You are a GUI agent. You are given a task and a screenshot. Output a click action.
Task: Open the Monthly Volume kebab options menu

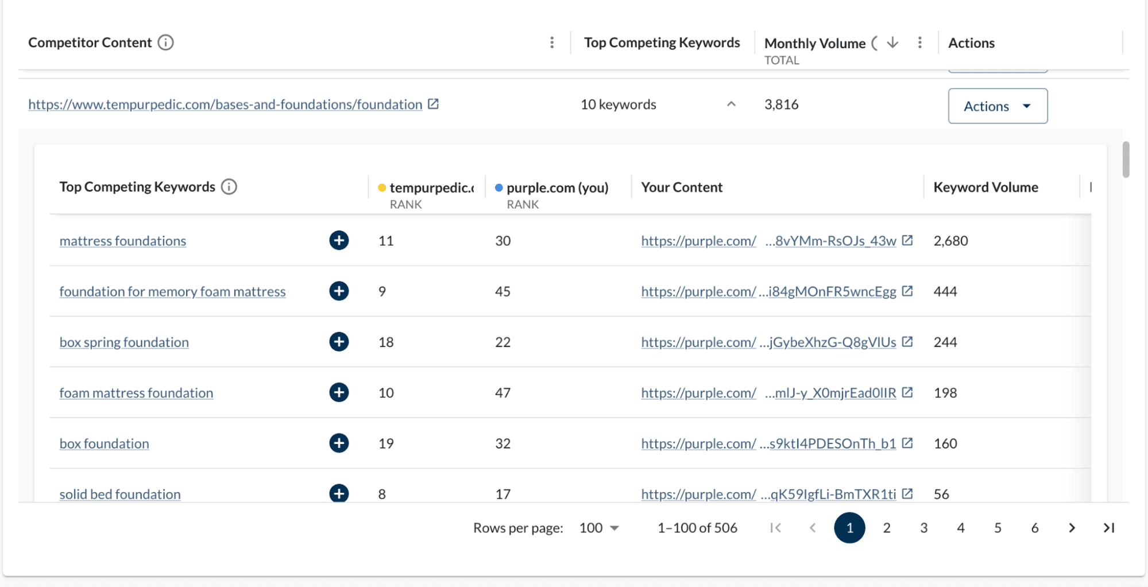[x=919, y=43]
